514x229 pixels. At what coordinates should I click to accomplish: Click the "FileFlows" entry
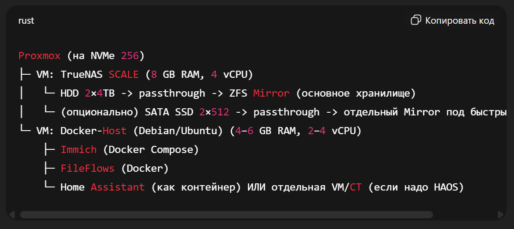(87, 168)
